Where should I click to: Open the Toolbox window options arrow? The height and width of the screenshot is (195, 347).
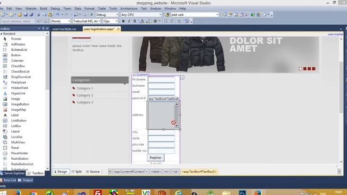click(39, 29)
